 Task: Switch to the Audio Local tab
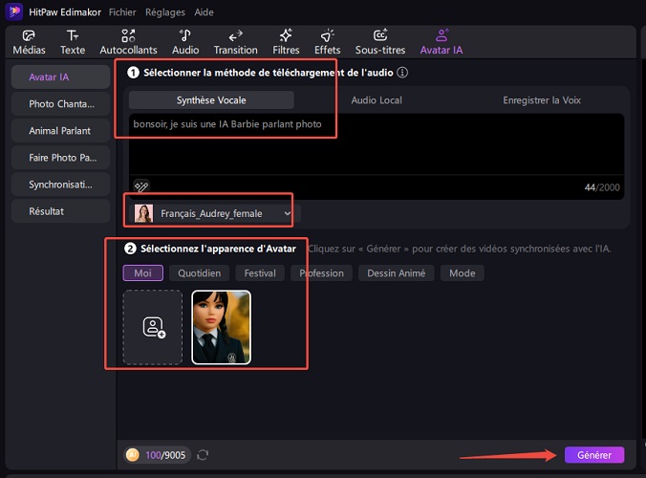point(377,100)
